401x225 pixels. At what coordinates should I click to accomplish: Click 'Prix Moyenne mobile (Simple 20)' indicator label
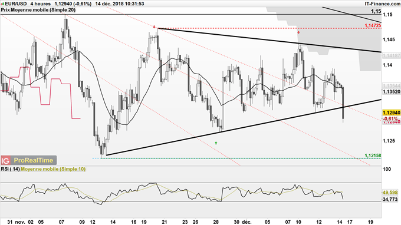coord(38,9)
